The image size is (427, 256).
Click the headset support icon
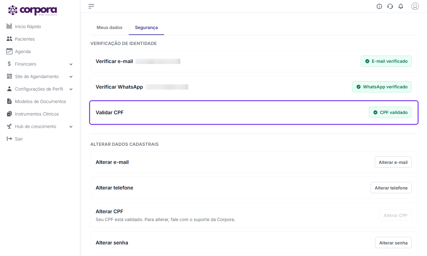[x=390, y=6]
